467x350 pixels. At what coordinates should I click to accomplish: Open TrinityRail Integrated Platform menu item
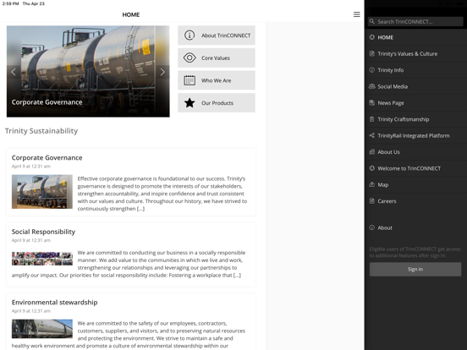[x=415, y=135]
